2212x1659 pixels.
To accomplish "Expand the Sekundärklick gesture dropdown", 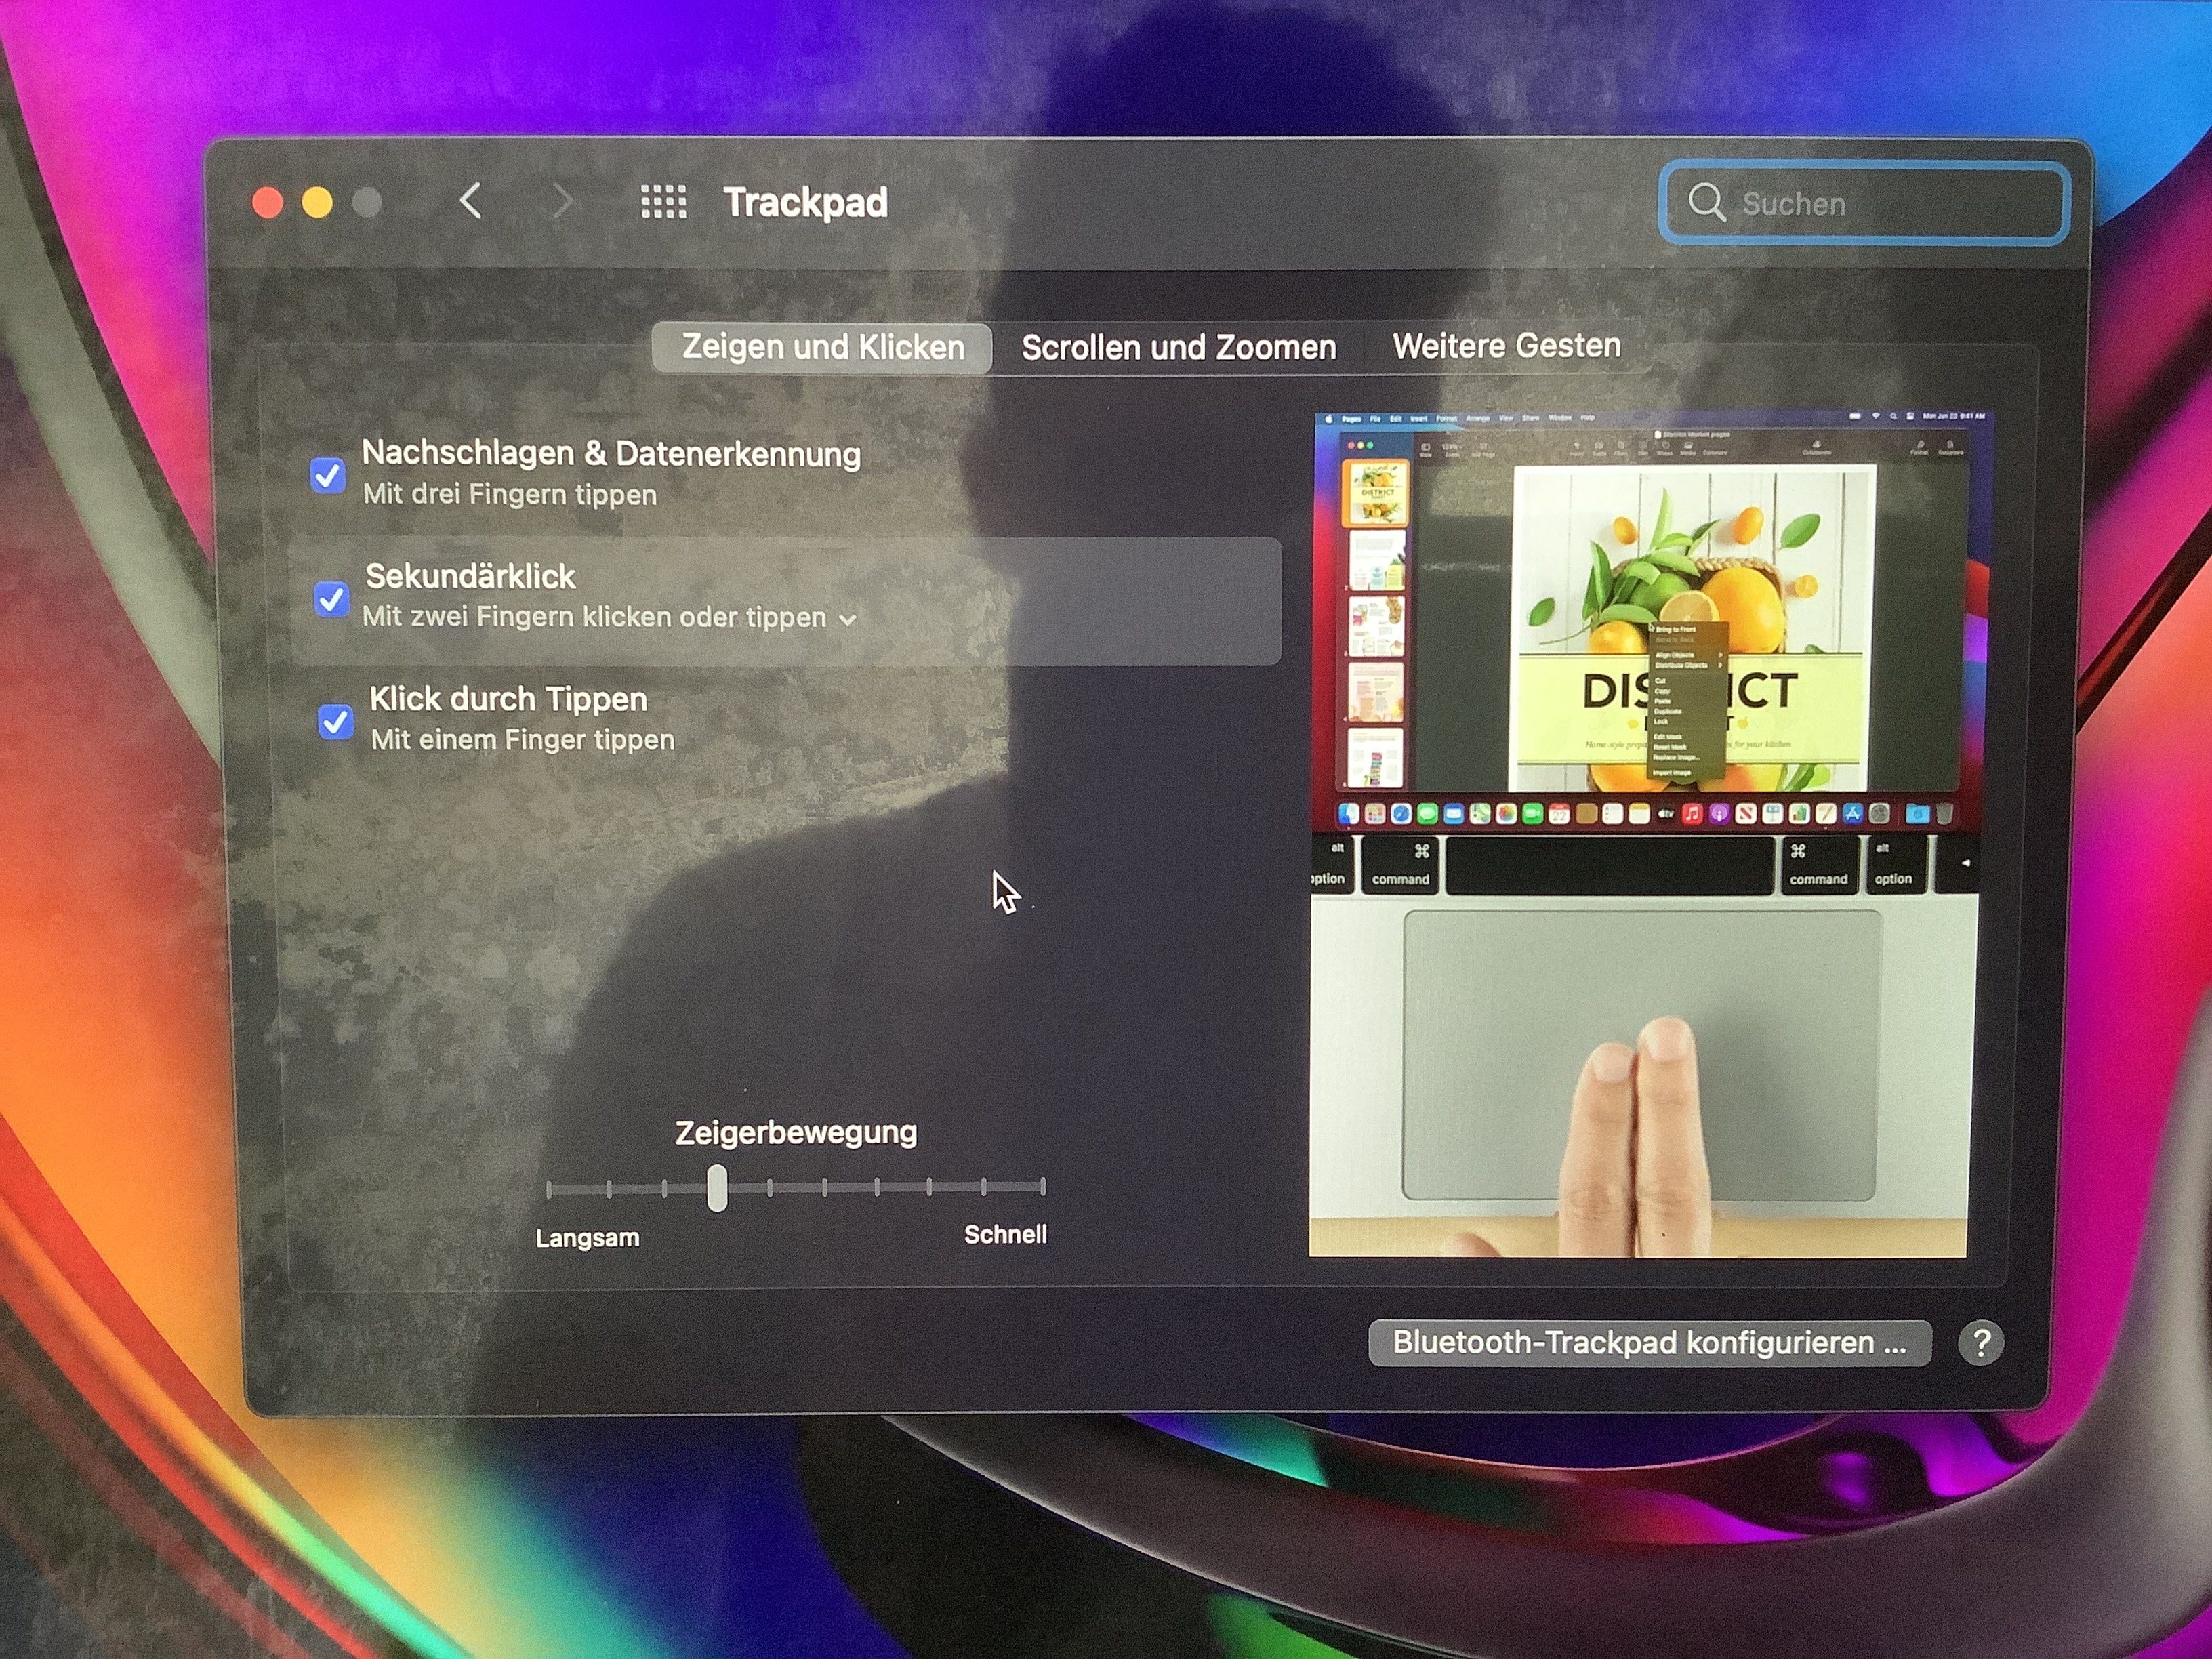I will tap(847, 619).
